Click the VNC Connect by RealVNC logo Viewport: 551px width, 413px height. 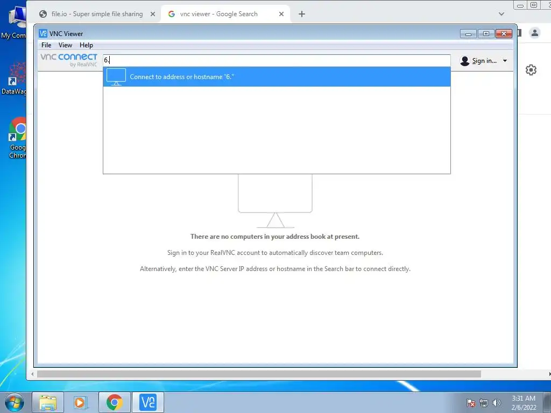click(x=69, y=60)
